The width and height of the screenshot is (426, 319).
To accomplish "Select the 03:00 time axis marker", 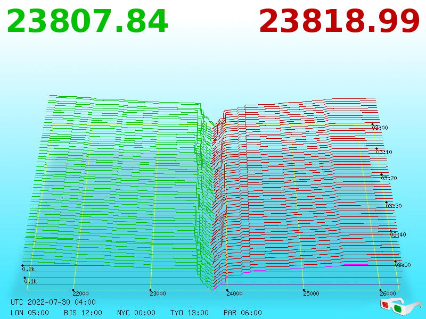I will [x=380, y=128].
